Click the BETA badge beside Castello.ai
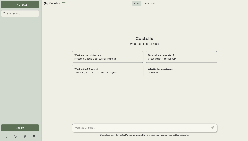 tap(64, 3)
